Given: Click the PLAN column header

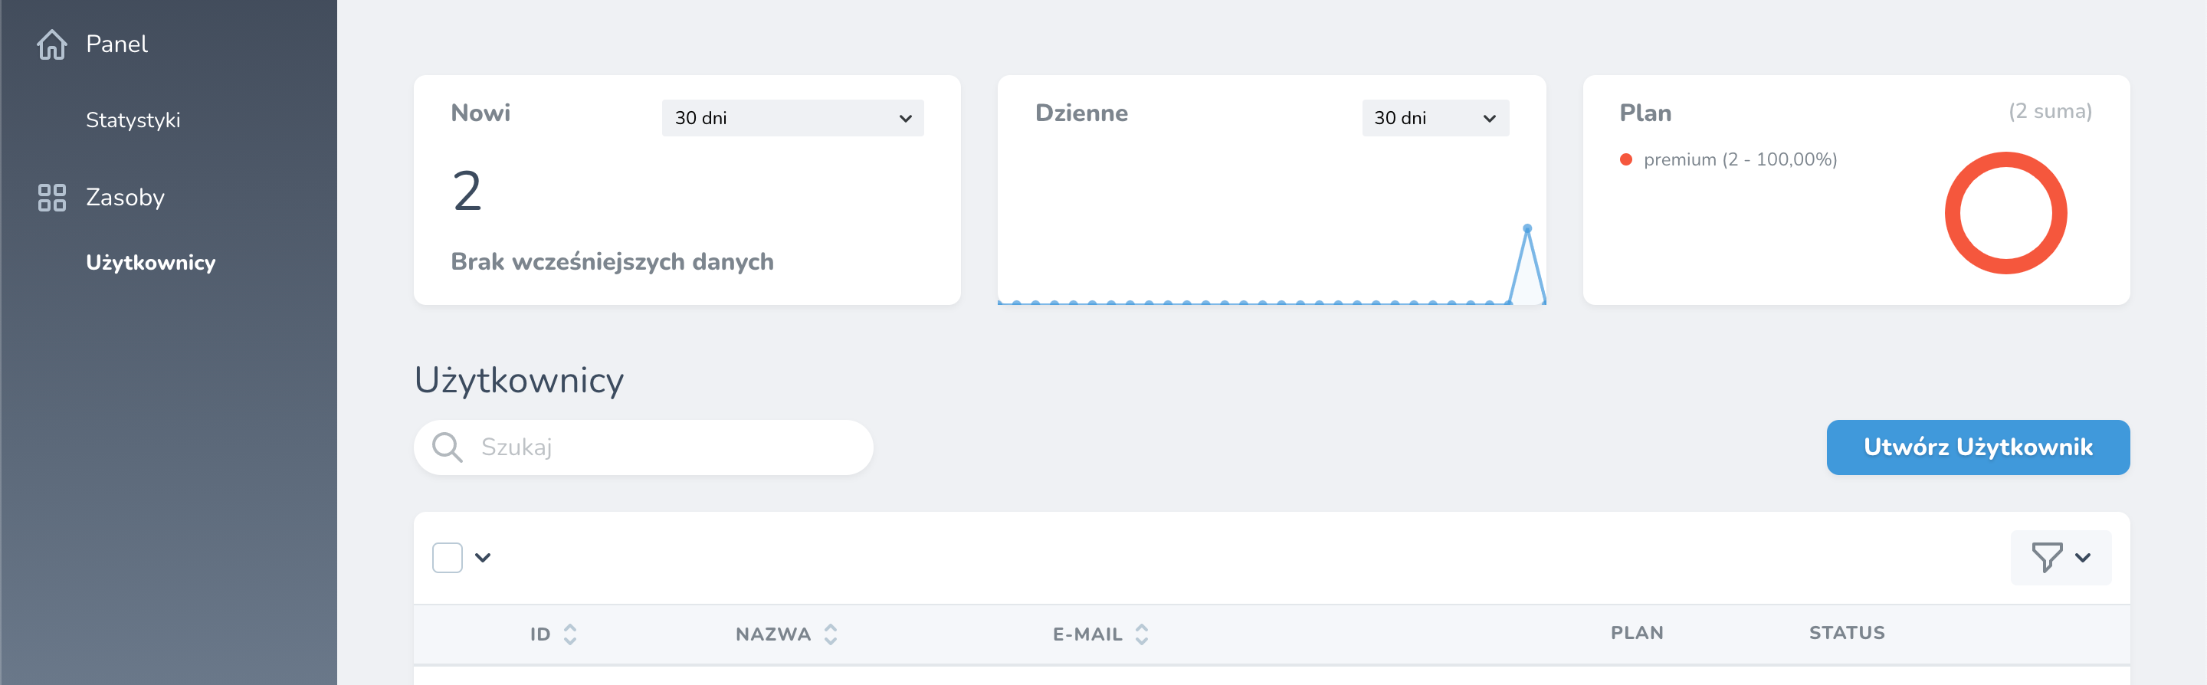Looking at the screenshot, I should point(1636,633).
